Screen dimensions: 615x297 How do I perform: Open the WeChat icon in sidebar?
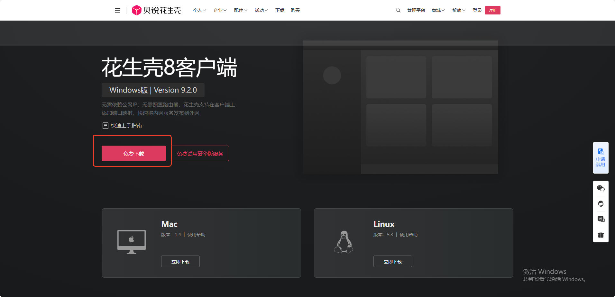pyautogui.click(x=601, y=188)
